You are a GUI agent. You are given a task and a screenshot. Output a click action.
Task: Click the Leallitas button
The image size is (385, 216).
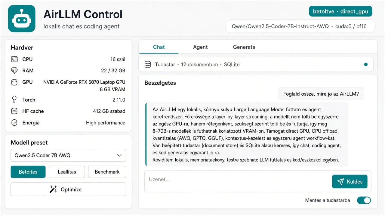[x=67, y=172]
